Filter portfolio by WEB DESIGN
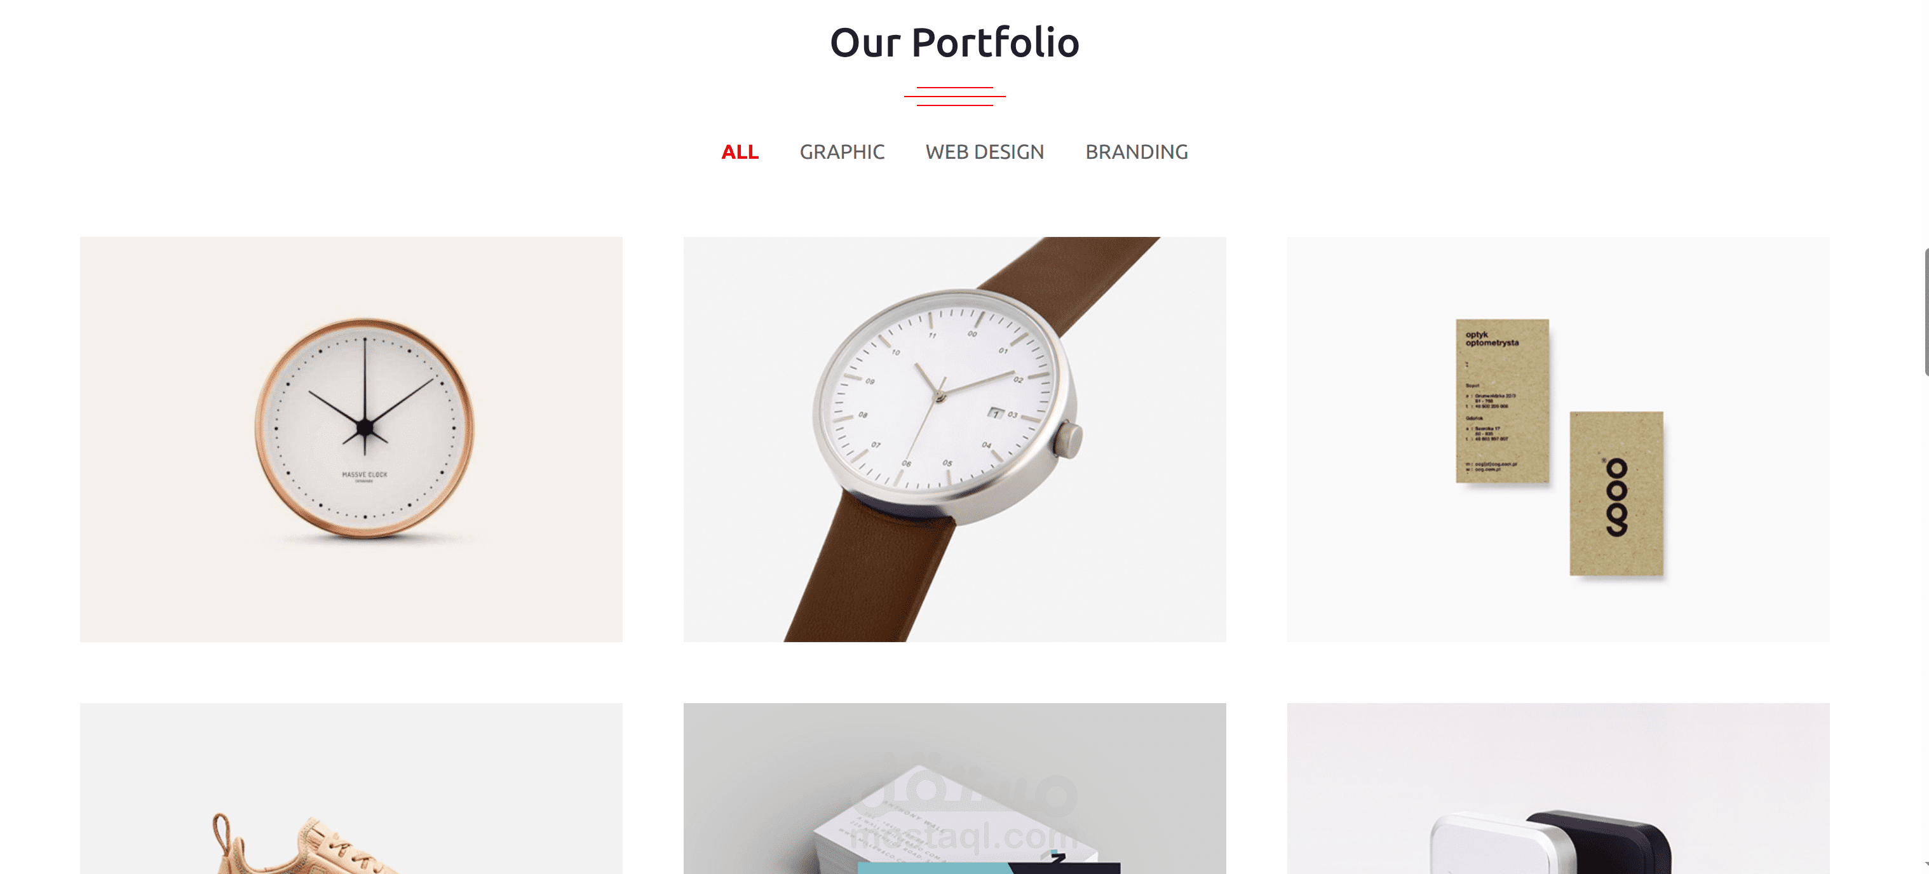 click(985, 152)
